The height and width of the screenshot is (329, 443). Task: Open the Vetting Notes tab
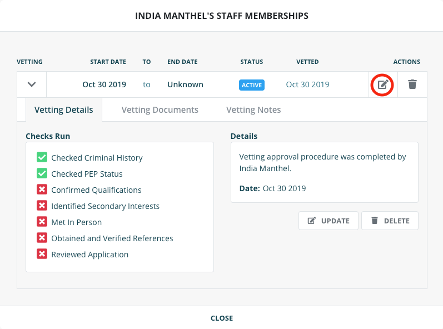click(253, 109)
